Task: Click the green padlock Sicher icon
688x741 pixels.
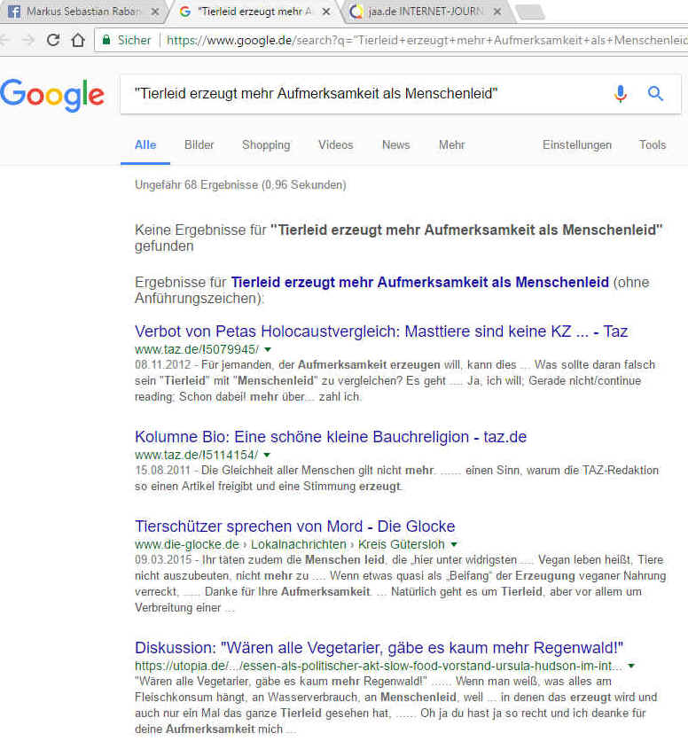Action: point(106,40)
